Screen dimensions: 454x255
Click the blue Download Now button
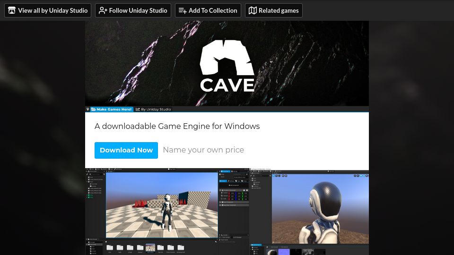click(x=126, y=150)
